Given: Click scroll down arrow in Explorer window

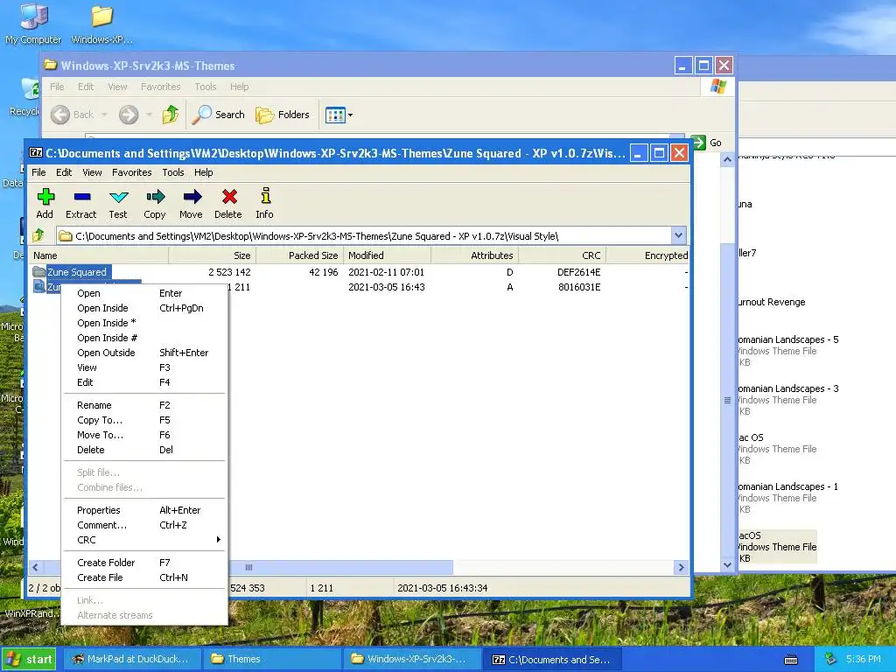Looking at the screenshot, I should click(x=727, y=565).
